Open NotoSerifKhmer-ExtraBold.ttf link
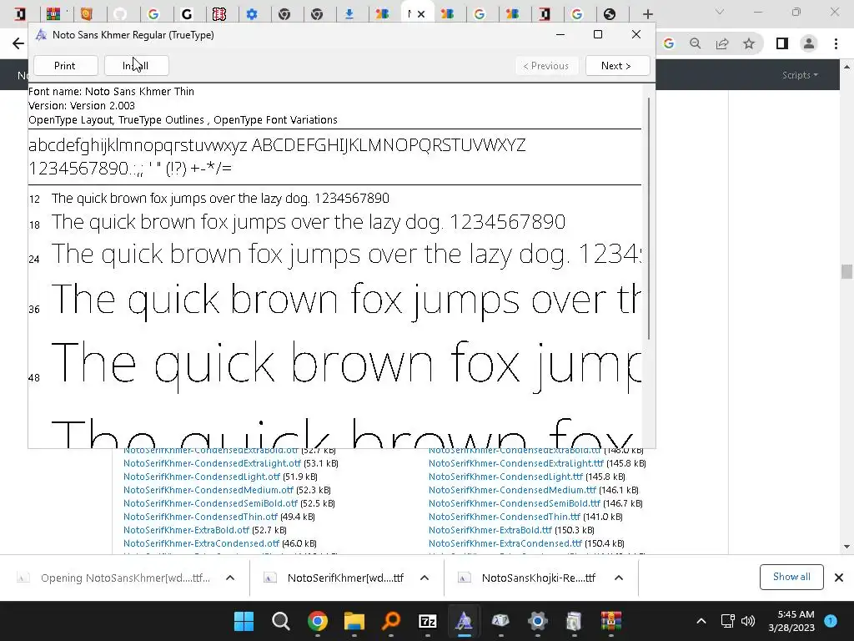 point(490,530)
